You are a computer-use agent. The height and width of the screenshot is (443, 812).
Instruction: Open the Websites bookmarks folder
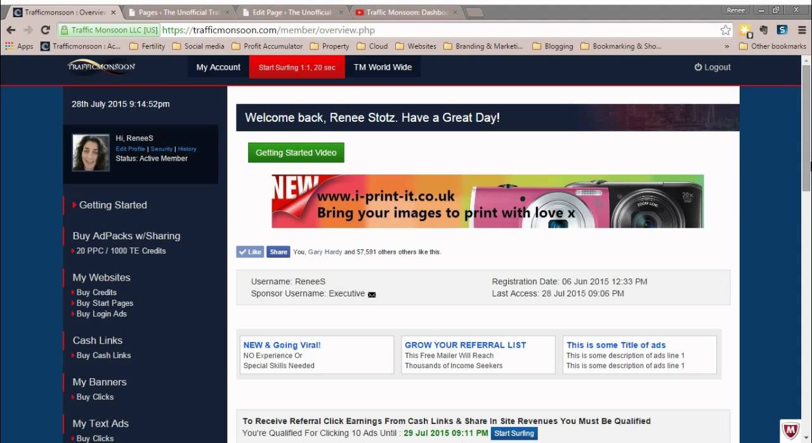416,46
